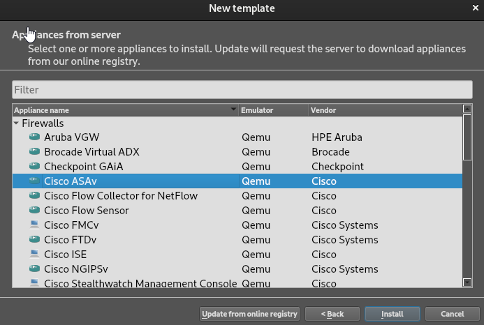Click the Checkpoint GAiA appliance icon
The width and height of the screenshot is (484, 325).
coord(35,166)
